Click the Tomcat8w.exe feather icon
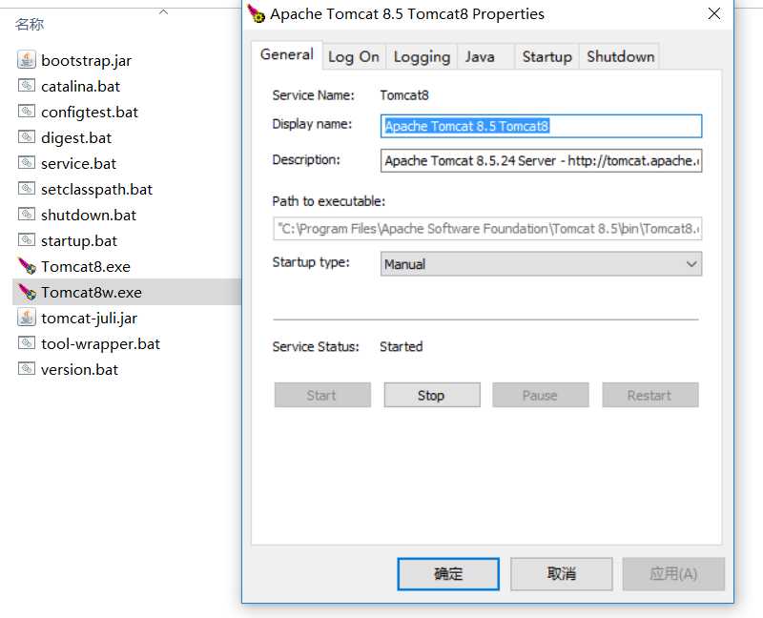This screenshot has width=763, height=618. tap(27, 292)
